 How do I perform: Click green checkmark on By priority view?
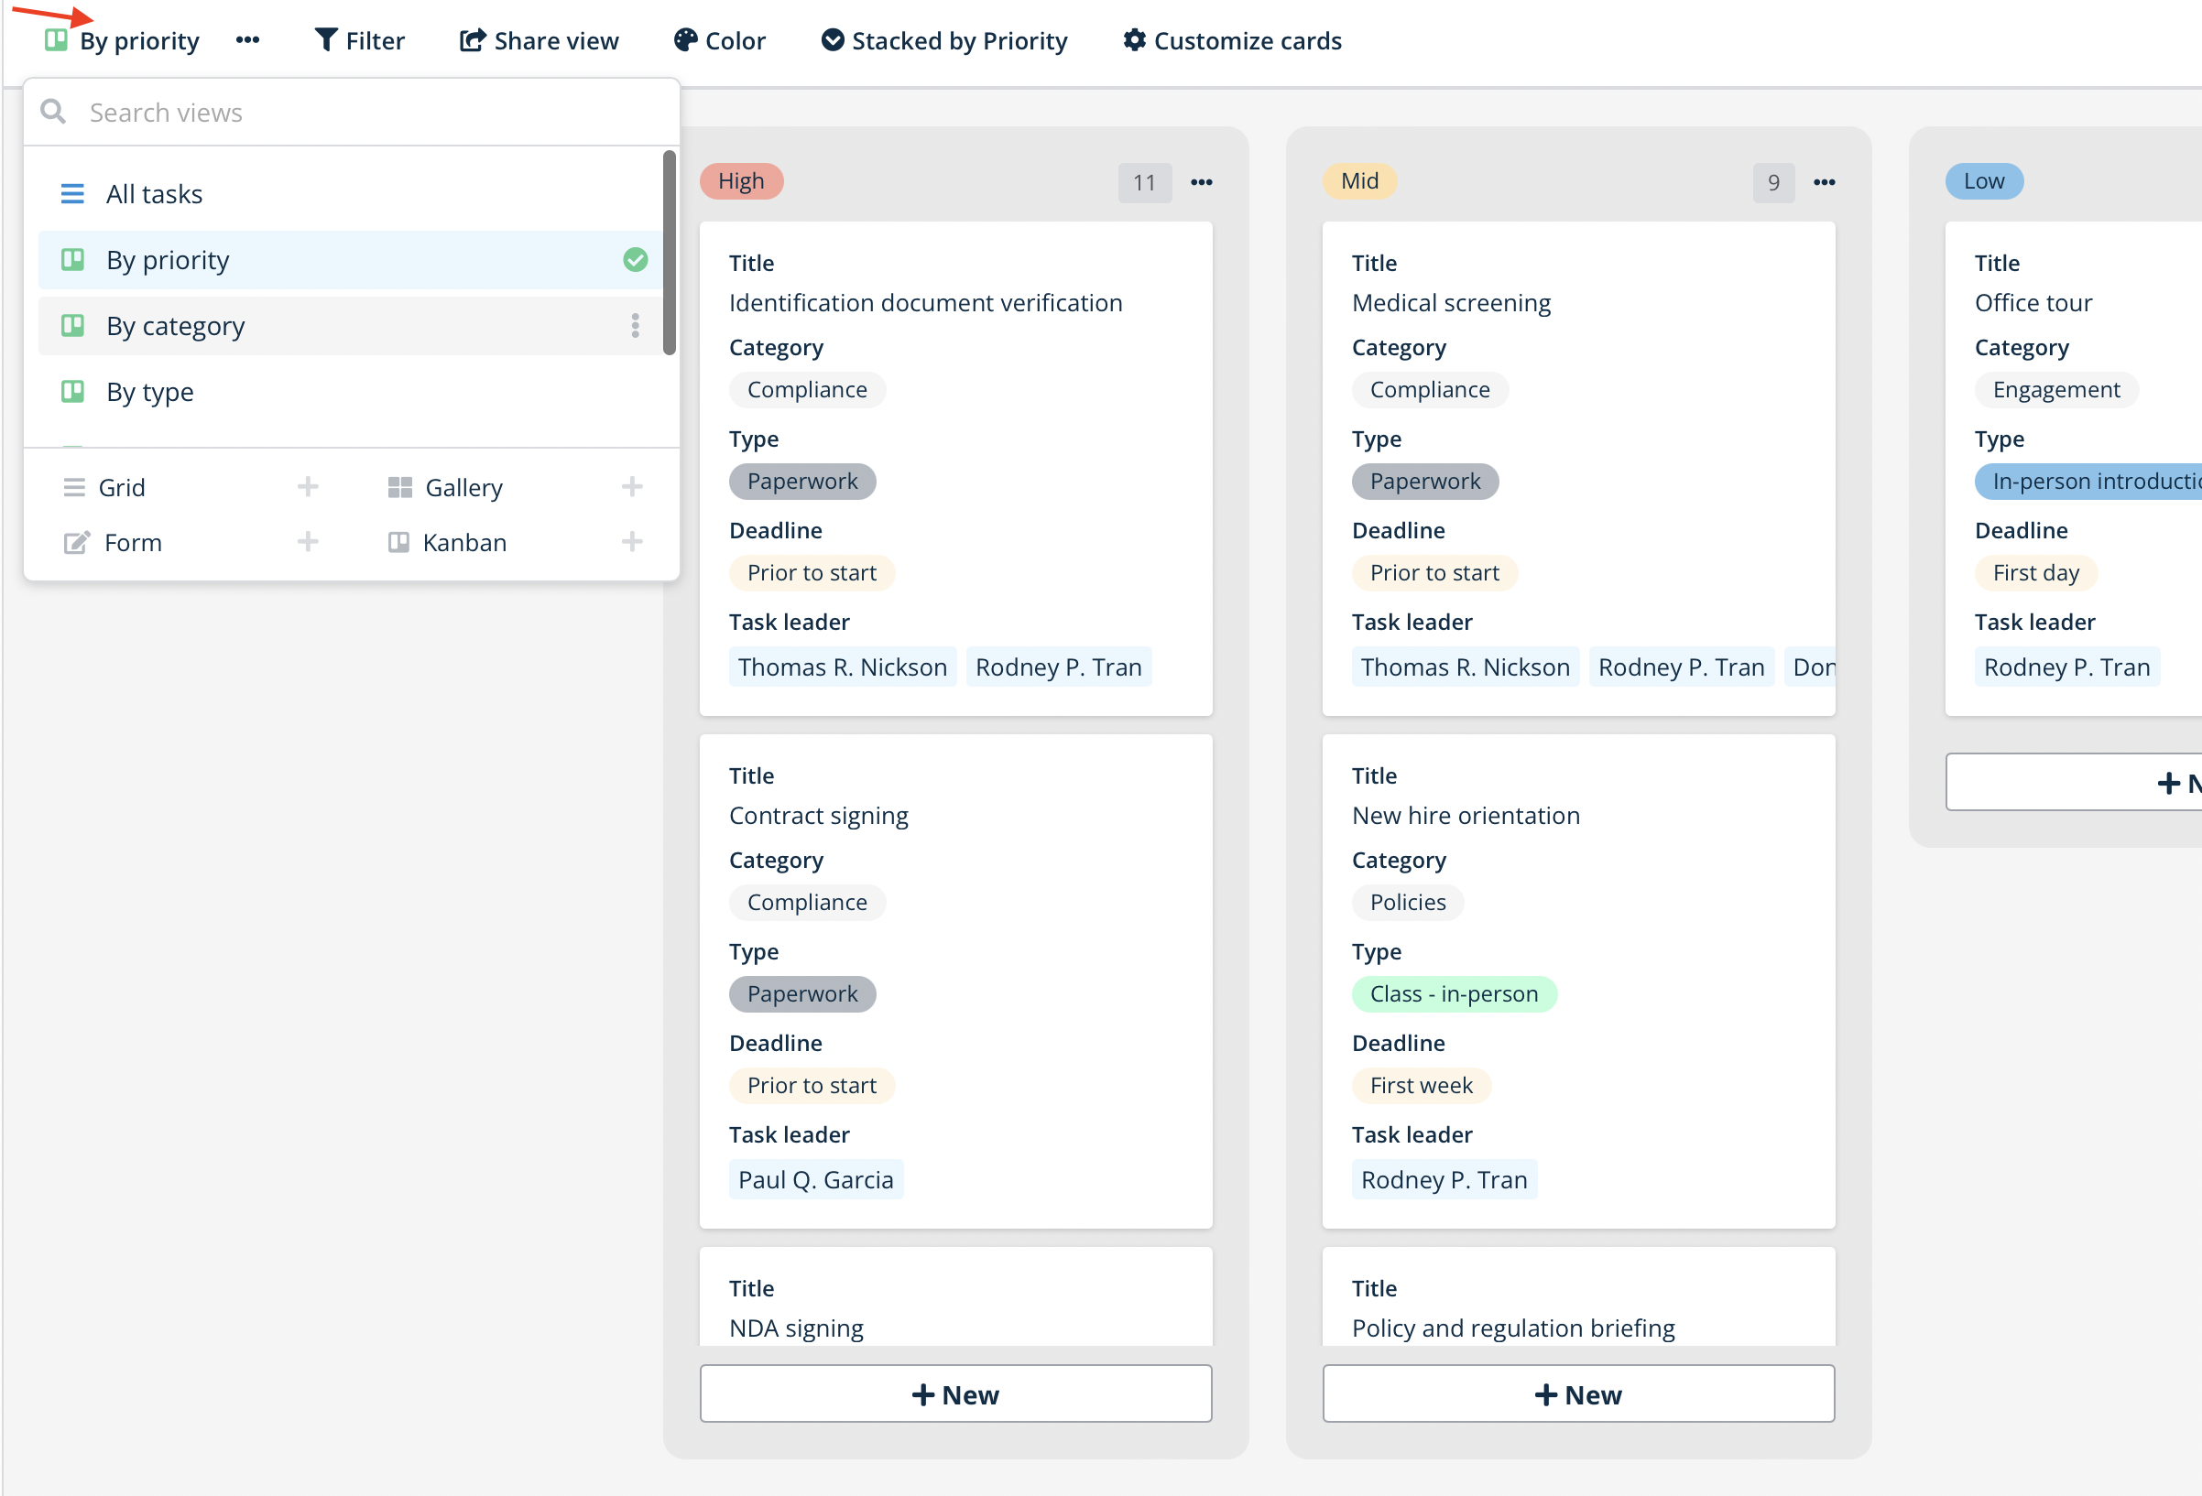(x=635, y=259)
